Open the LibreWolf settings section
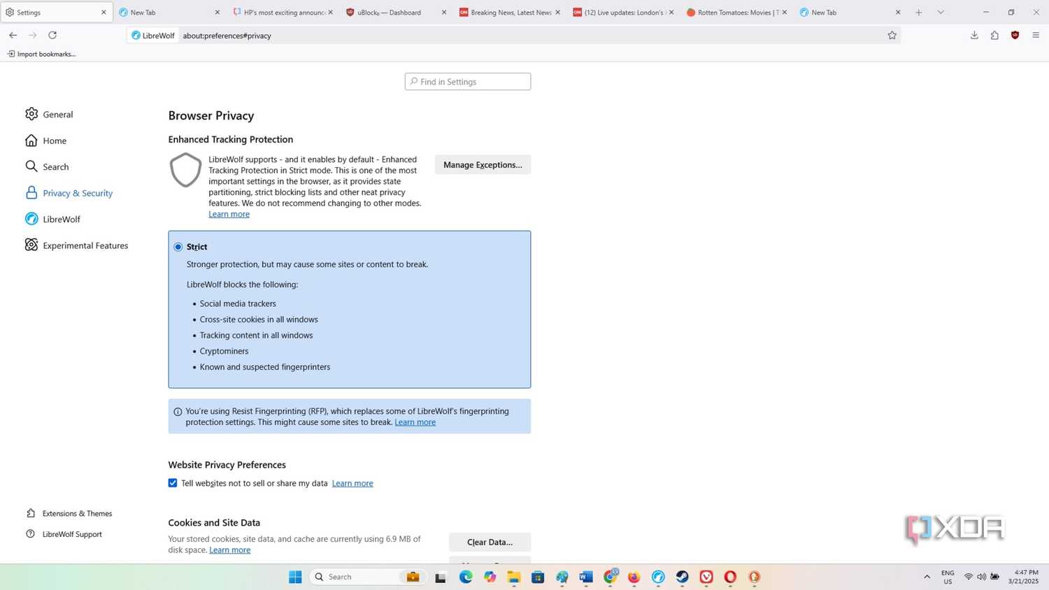Viewport: 1049px width, 590px height. [x=52, y=219]
